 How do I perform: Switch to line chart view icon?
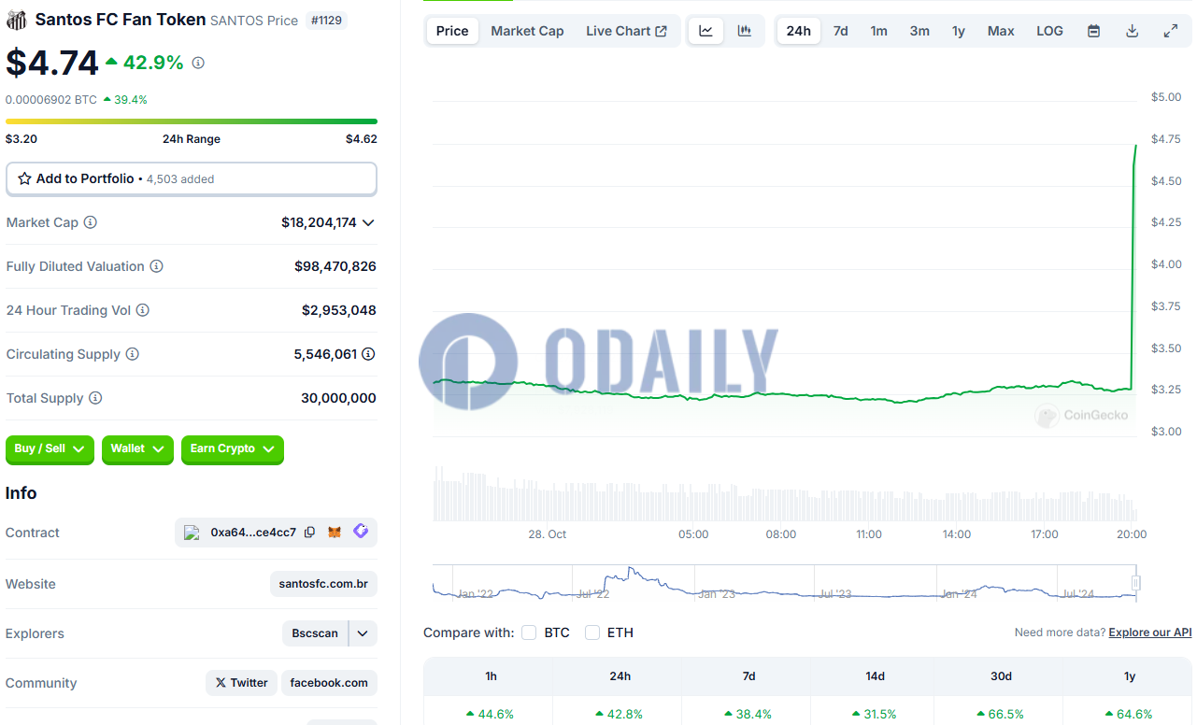point(705,31)
